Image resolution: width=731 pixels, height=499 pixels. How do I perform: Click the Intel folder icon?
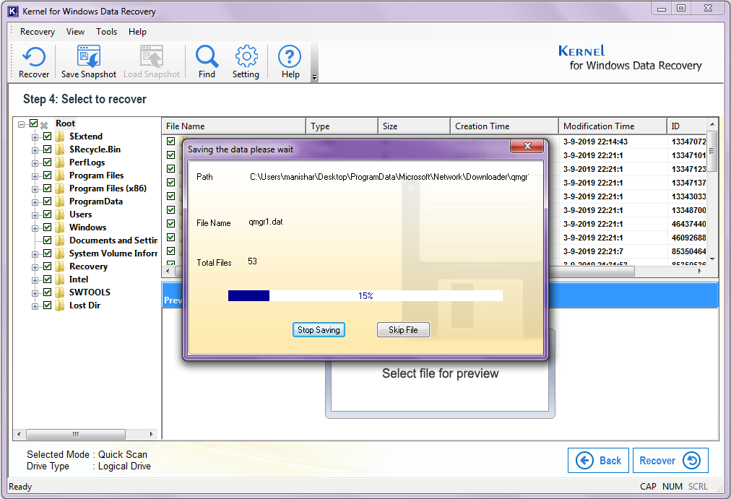click(x=60, y=279)
